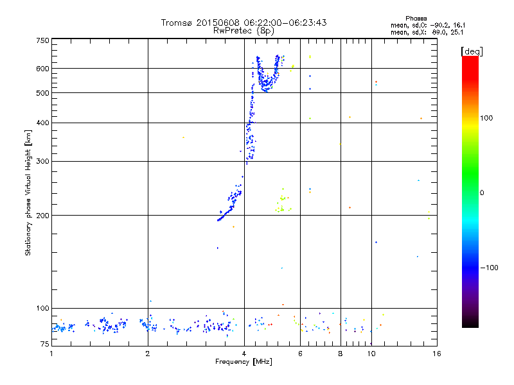Click the y-axis tick label '200'
The height and width of the screenshot is (385, 514).
(x=42, y=216)
